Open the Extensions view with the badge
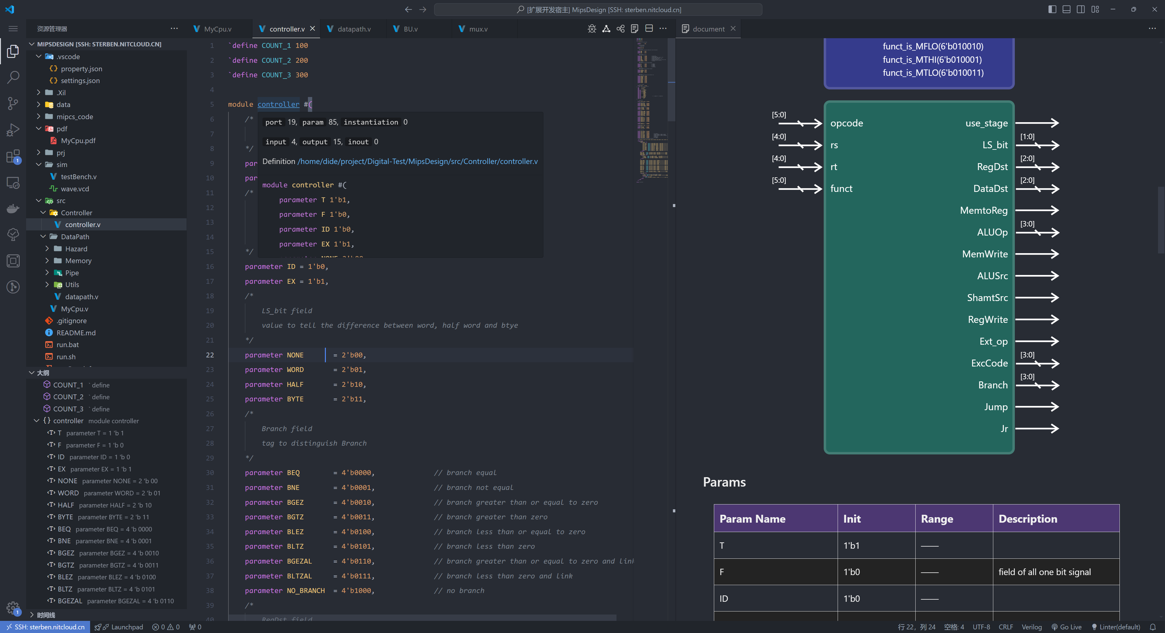Viewport: 1165px width, 633px height. click(x=13, y=157)
